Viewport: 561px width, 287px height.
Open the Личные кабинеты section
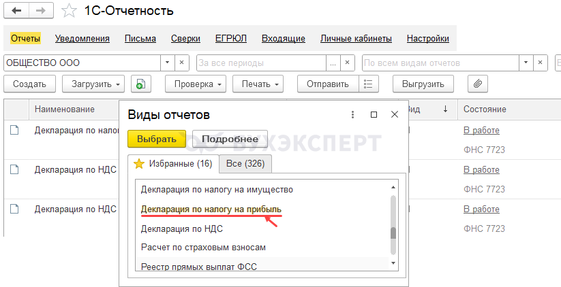click(356, 39)
